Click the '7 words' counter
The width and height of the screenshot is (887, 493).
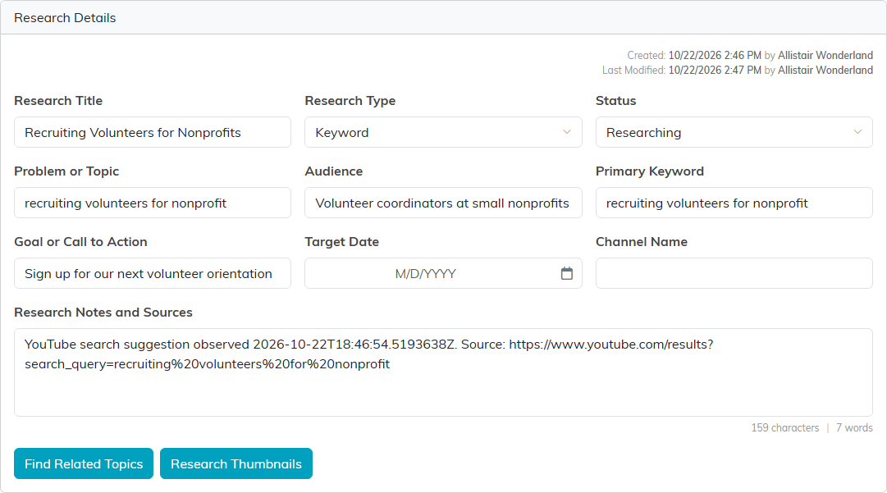tap(854, 428)
